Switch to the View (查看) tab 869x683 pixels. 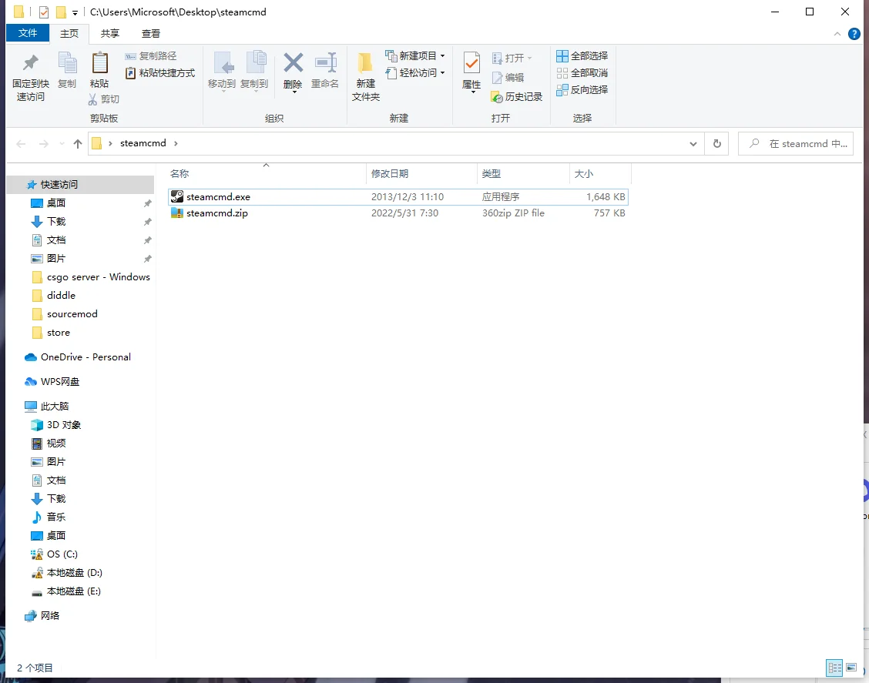tap(151, 34)
